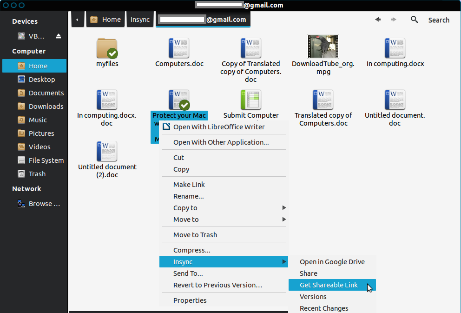461x313 pixels.
Task: Select Versions in the Insync submenu
Action: pos(332,297)
